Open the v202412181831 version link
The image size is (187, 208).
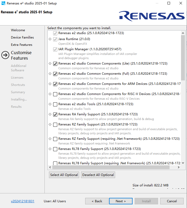23,201
